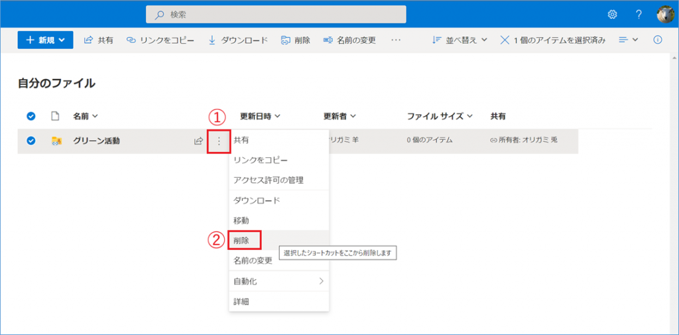This screenshot has height=335, width=679.
Task: Open the 新規 dropdown button
Action: (x=46, y=40)
